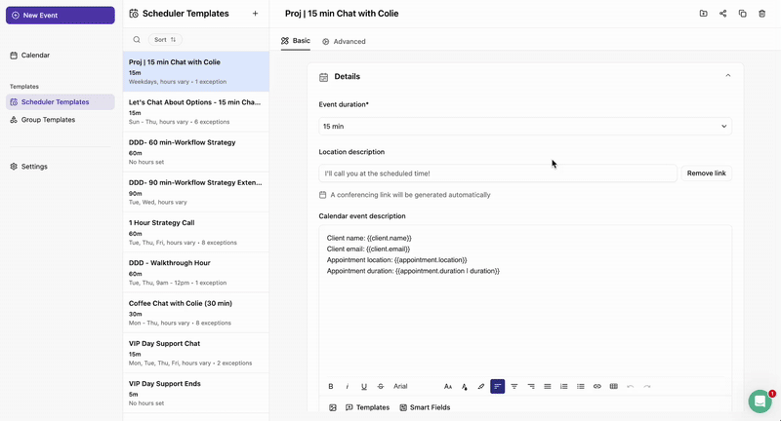Open Group Templates in the sidebar

coord(48,120)
